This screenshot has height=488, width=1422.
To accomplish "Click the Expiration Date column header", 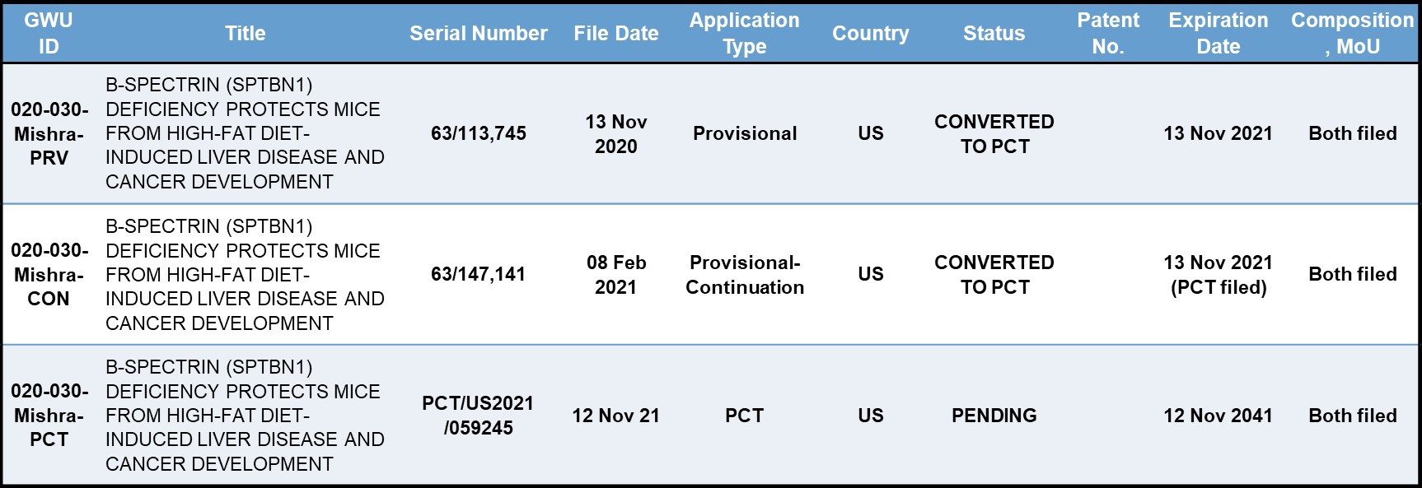I will tap(1218, 33).
